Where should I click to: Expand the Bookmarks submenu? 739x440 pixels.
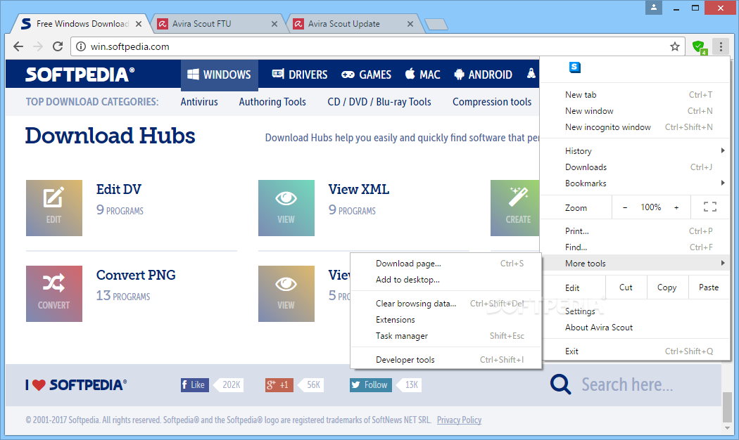(634, 183)
